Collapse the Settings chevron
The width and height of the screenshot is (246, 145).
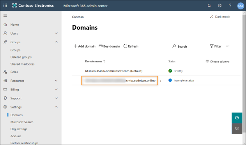point(56,107)
